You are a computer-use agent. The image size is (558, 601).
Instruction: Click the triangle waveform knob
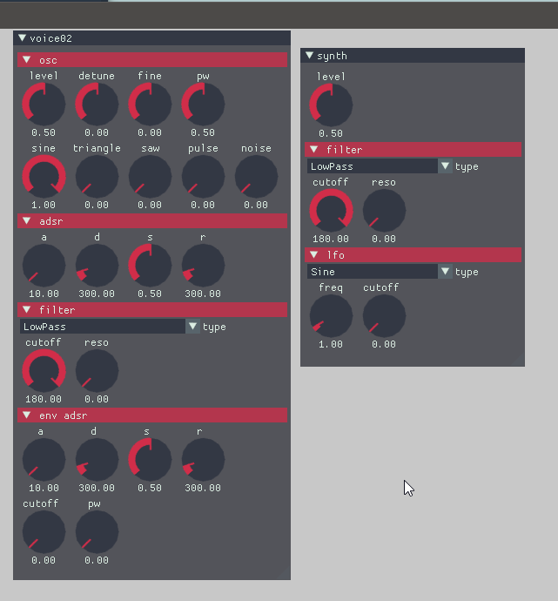(x=97, y=176)
